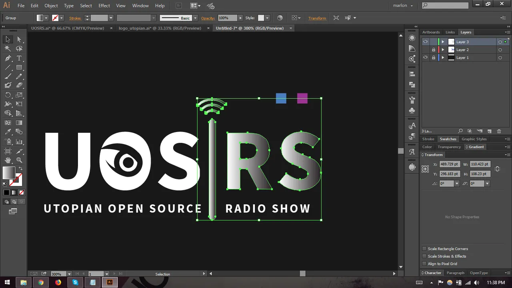Open the Window menu
Image resolution: width=512 pixels, height=288 pixels.
click(140, 6)
